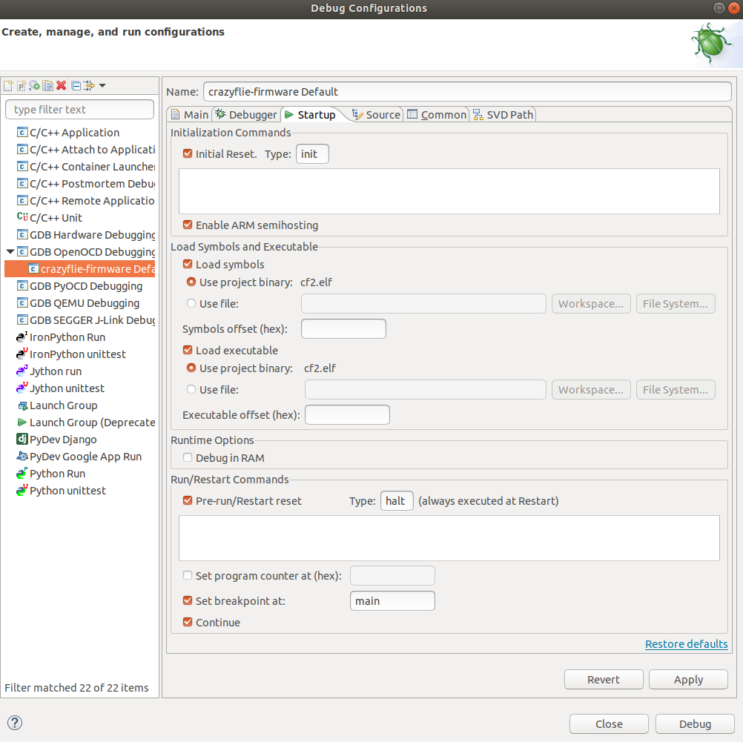Click the help question mark icon
The height and width of the screenshot is (742, 743).
[15, 723]
